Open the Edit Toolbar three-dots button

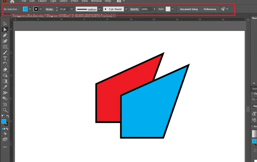[5, 147]
